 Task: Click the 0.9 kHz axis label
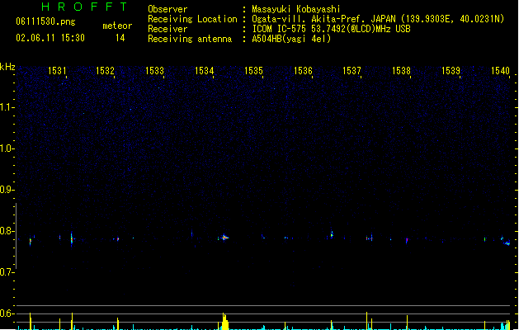pyautogui.click(x=7, y=190)
